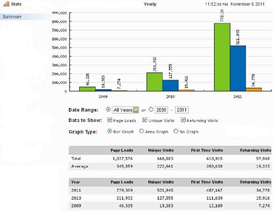Select the Bar Graph radio option
This screenshot has height=212, width=274.
pos(110,131)
